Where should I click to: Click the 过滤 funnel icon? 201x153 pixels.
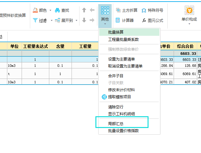tap(35, 20)
